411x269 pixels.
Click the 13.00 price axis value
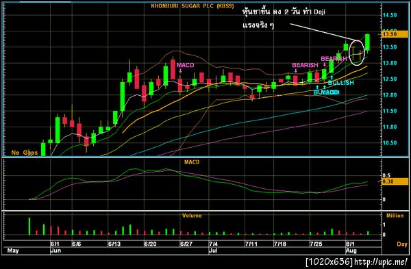coord(390,63)
